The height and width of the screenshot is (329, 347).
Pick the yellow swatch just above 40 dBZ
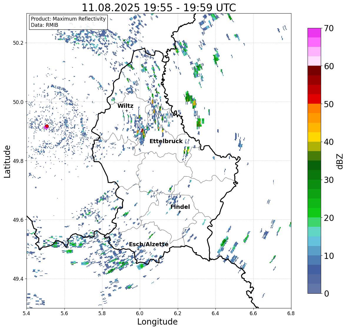[314, 137]
